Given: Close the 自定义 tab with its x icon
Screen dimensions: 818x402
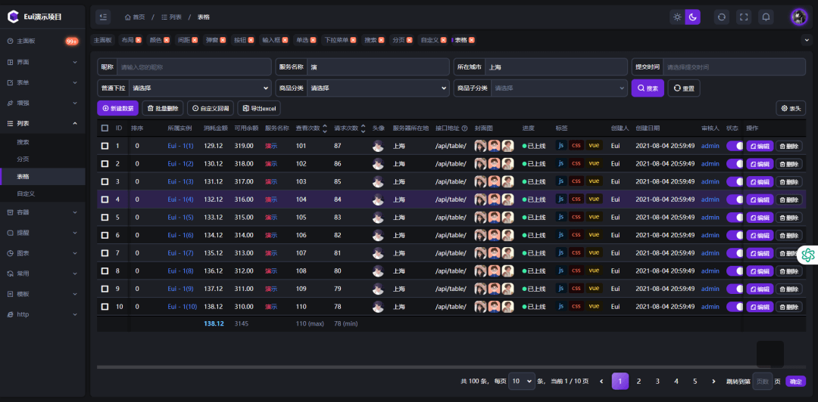Looking at the screenshot, I should [x=443, y=40].
